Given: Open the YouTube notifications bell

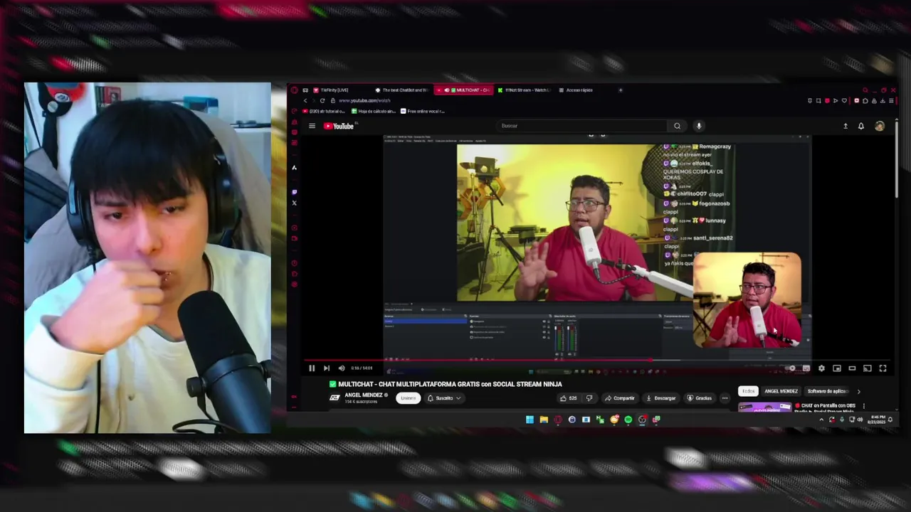Looking at the screenshot, I should tap(861, 126).
